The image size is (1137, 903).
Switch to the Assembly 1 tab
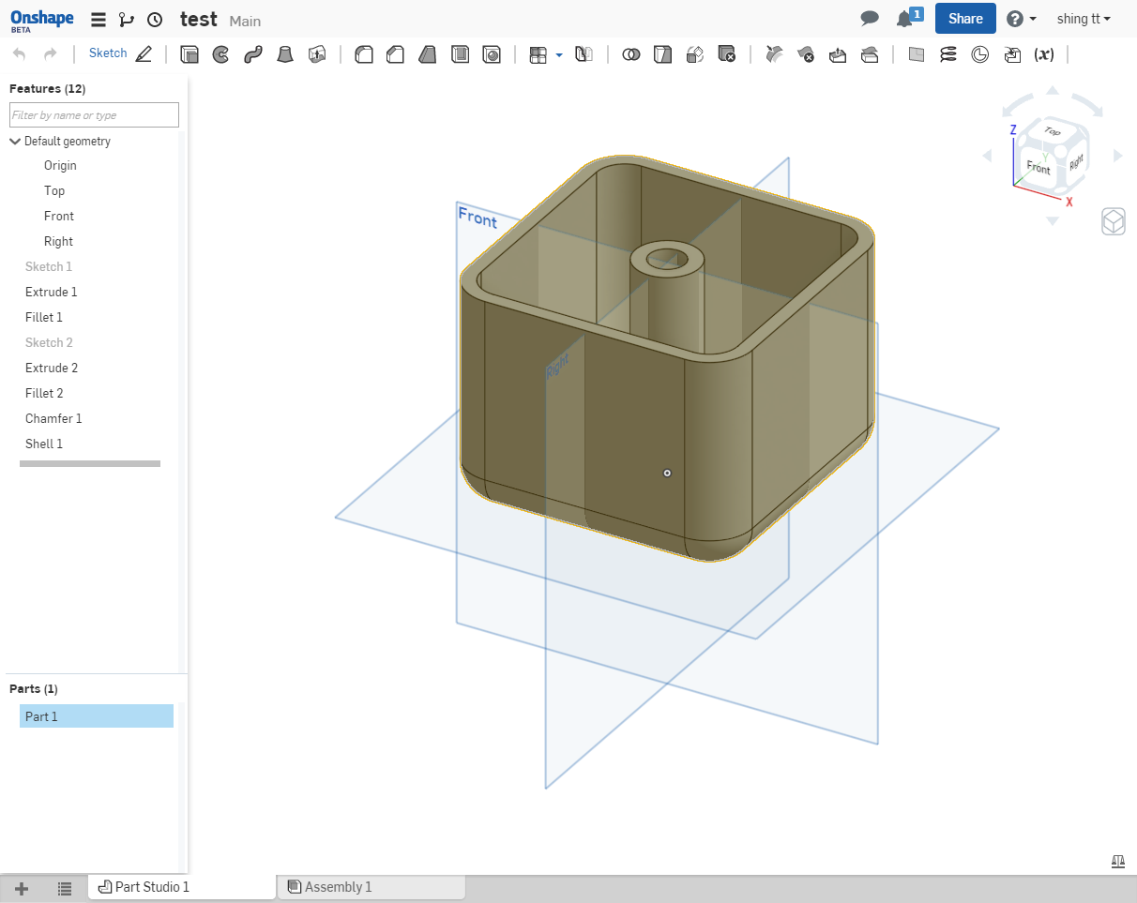point(371,887)
